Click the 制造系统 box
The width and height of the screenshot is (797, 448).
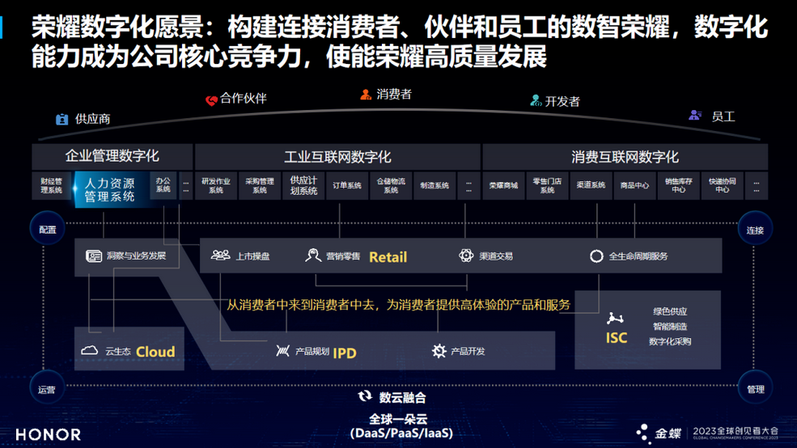(435, 185)
